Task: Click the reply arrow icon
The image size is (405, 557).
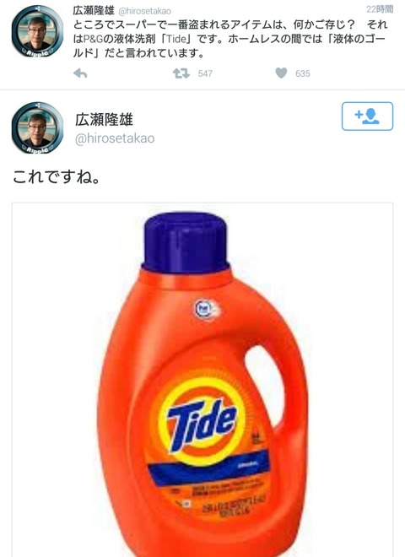Action: click(80, 73)
